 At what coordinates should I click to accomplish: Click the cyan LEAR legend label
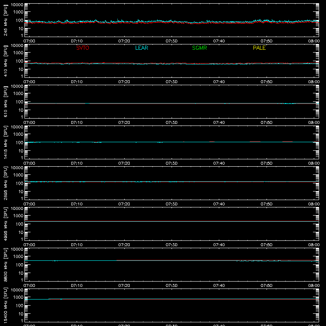tap(141, 48)
